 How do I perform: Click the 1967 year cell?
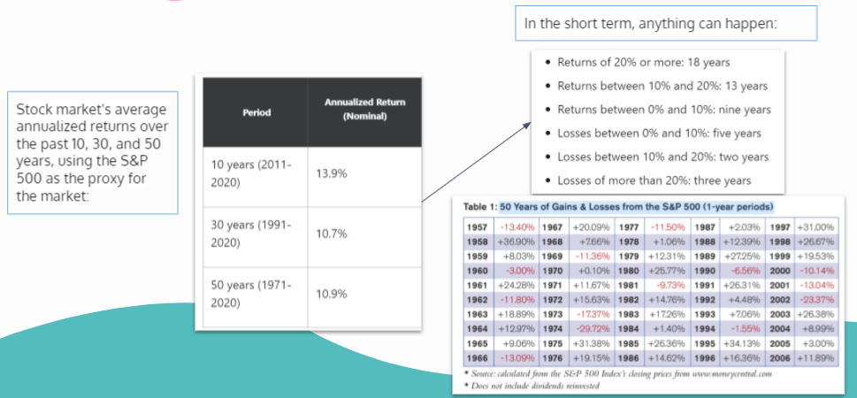pyautogui.click(x=553, y=227)
